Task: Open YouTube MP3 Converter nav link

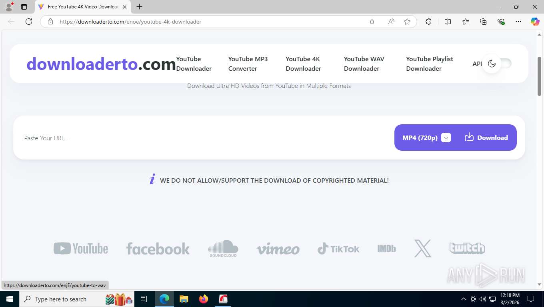Action: click(x=248, y=64)
